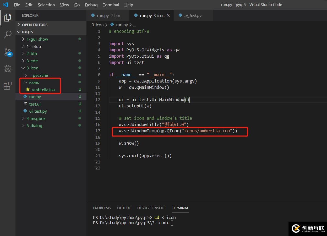Focus the terminal prompt input cursor
327x236 pixels.
pyautogui.click(x=172, y=223)
